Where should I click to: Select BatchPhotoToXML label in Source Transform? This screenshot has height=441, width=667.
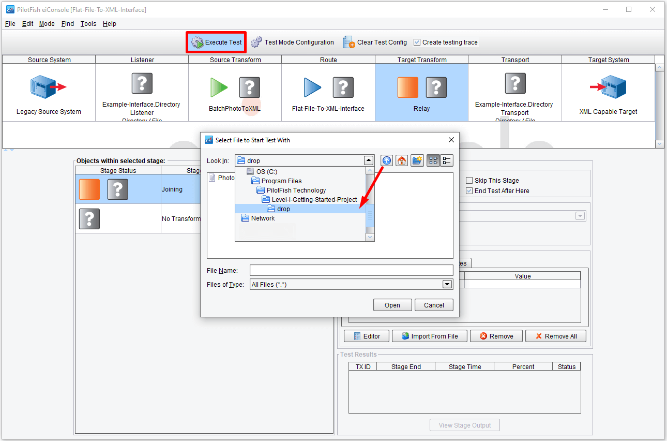click(235, 109)
